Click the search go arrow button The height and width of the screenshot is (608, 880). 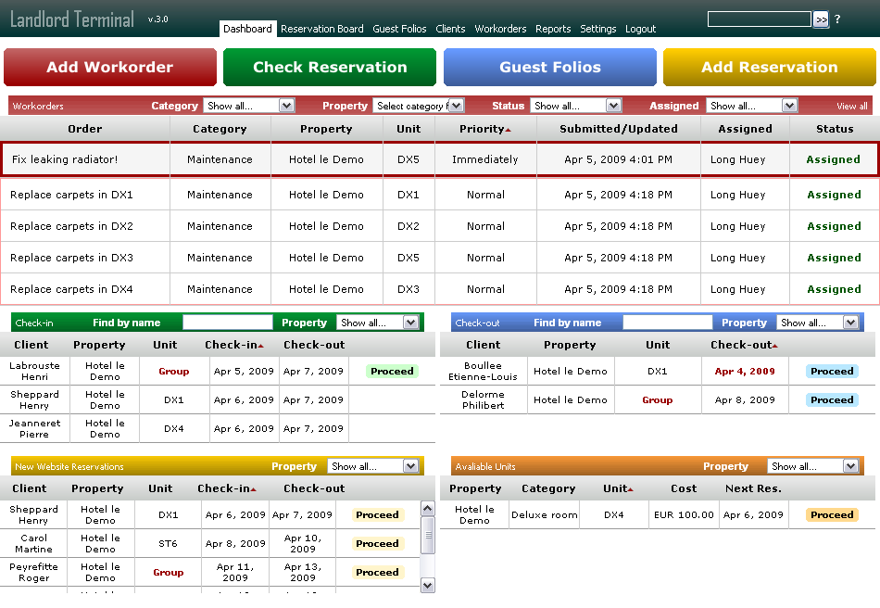[x=821, y=19]
